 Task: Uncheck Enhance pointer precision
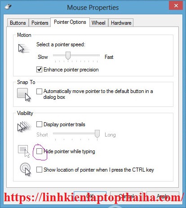pos(39,70)
